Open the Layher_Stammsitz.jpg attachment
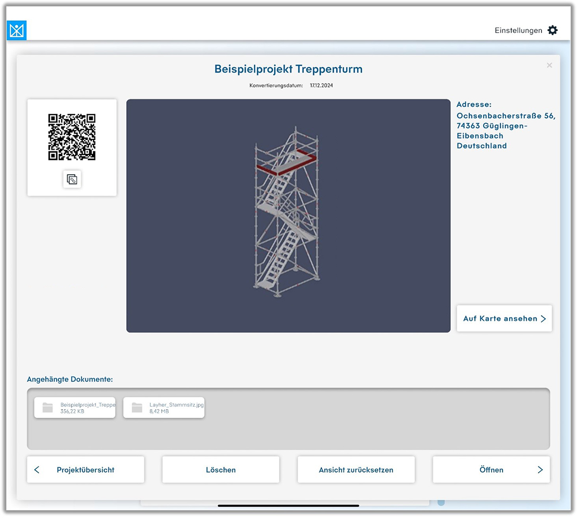Image resolution: width=577 pixels, height=518 pixels. coord(175,408)
